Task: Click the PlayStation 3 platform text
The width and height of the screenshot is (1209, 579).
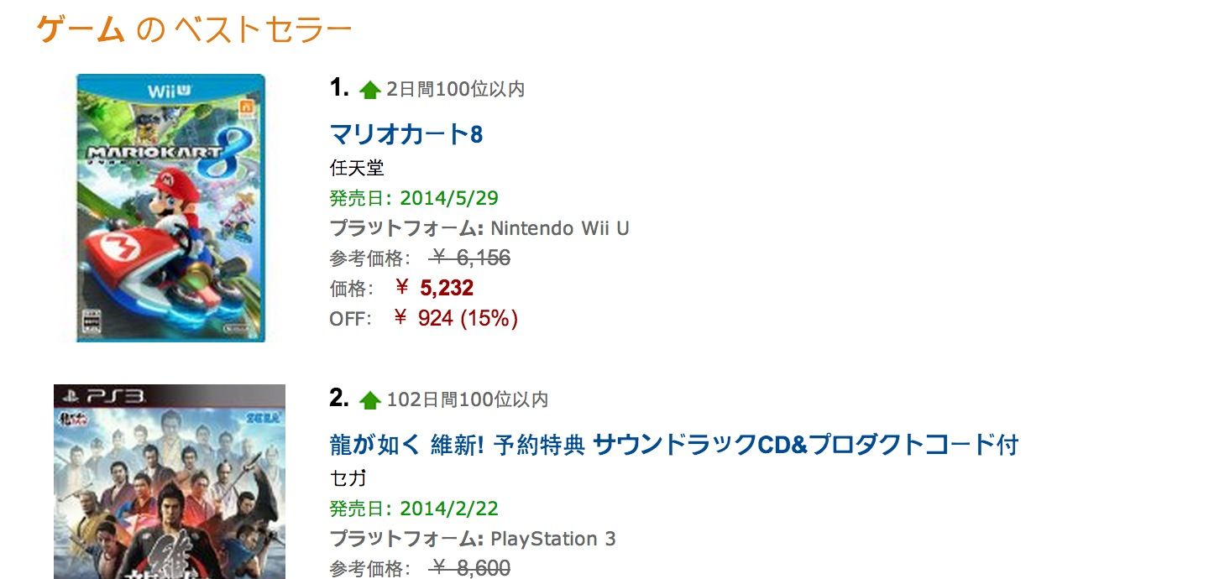Action: coord(553,539)
